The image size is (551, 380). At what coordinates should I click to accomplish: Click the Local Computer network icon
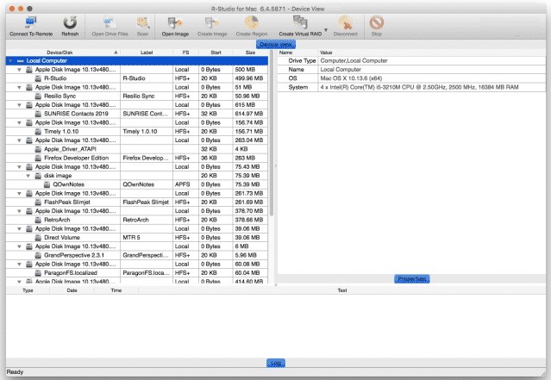21,61
